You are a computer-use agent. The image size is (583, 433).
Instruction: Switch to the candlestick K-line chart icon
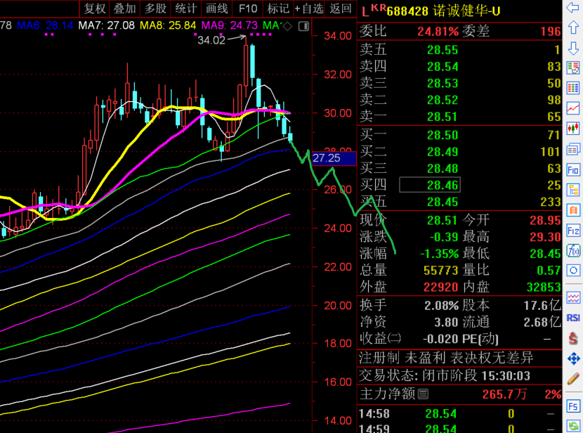click(x=573, y=129)
